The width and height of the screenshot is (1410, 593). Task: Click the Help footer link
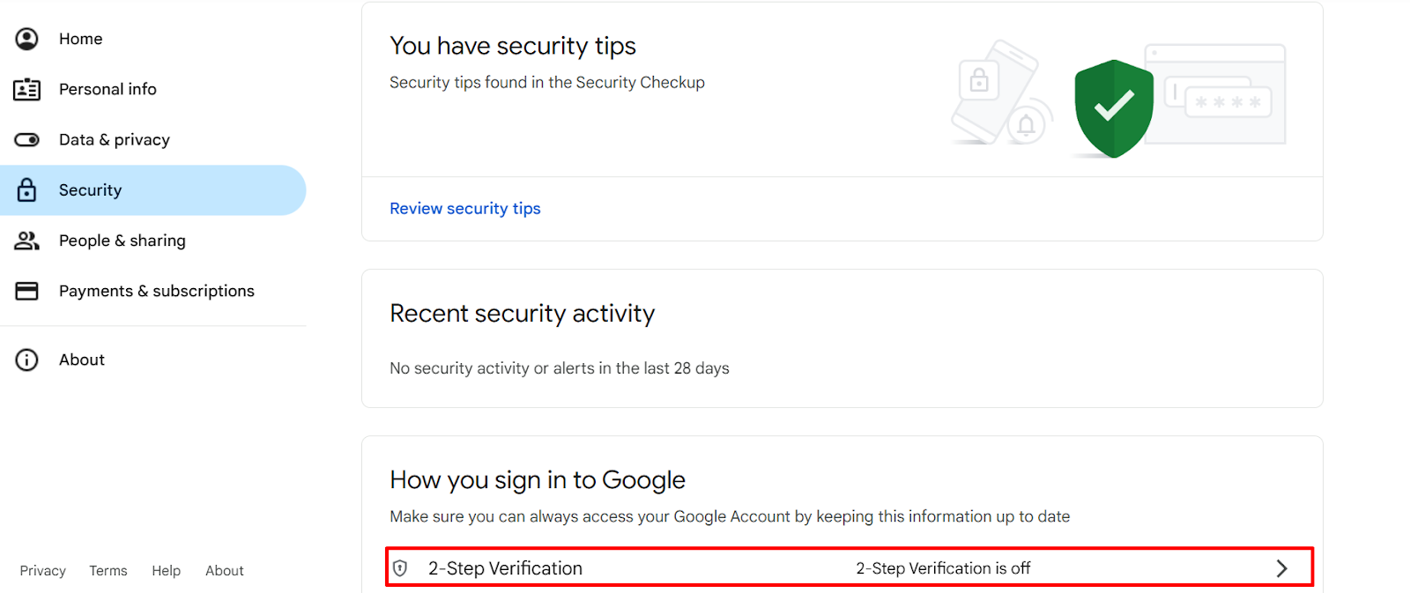pos(166,571)
